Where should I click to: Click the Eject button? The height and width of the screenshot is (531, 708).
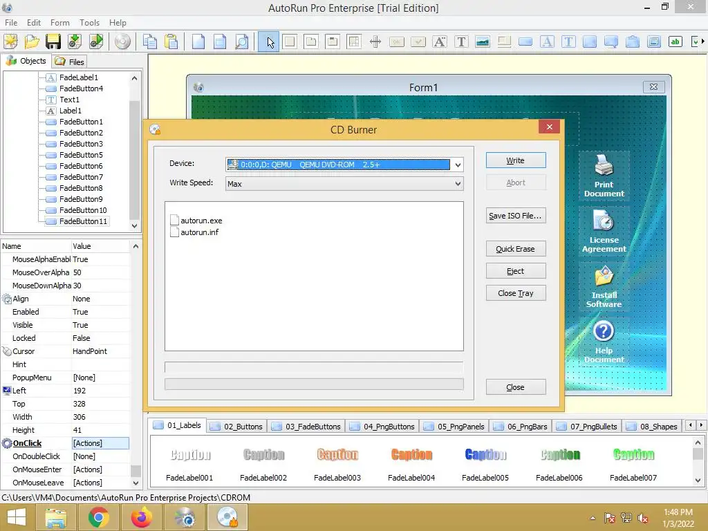click(x=516, y=271)
